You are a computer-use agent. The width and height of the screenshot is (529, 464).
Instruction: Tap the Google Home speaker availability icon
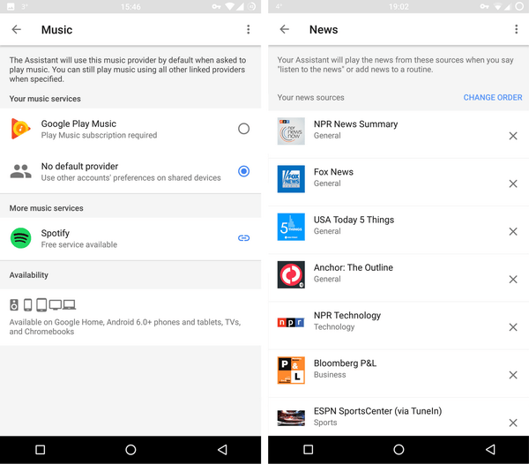click(x=14, y=305)
